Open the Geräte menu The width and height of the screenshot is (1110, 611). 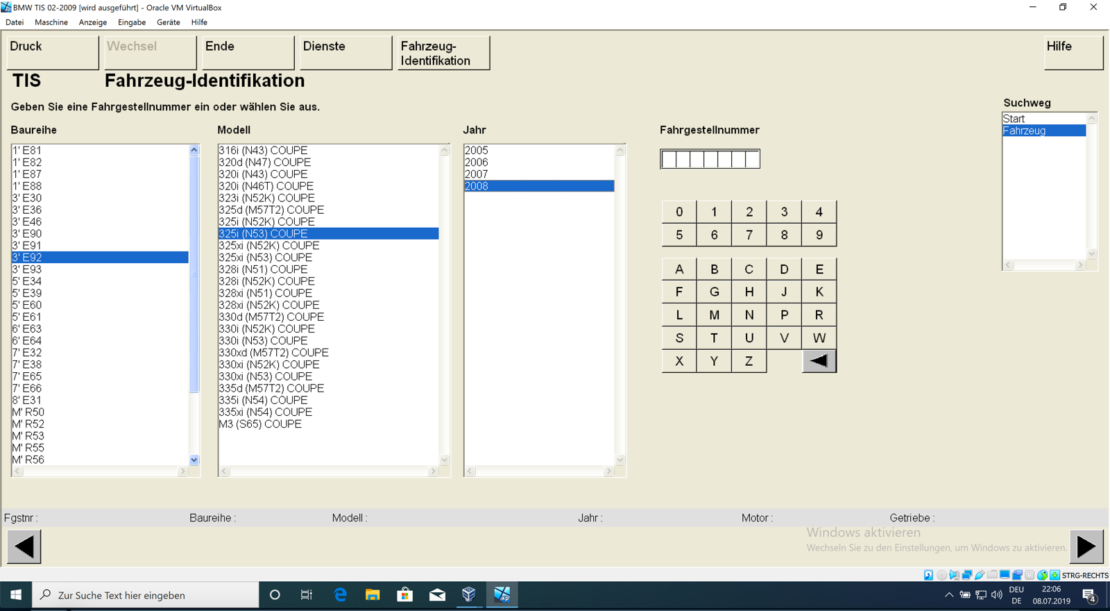(x=168, y=22)
